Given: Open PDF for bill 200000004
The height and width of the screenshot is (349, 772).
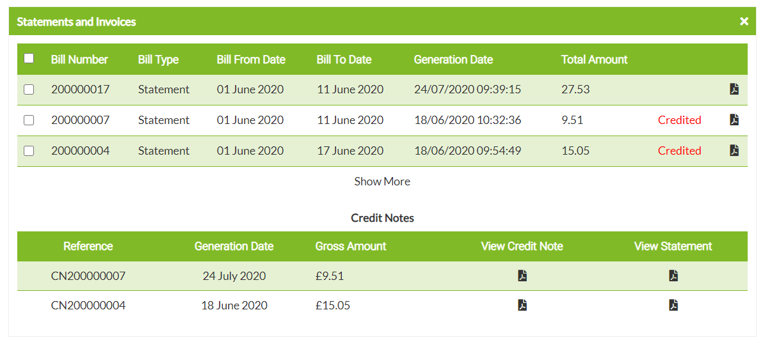Looking at the screenshot, I should coord(734,150).
